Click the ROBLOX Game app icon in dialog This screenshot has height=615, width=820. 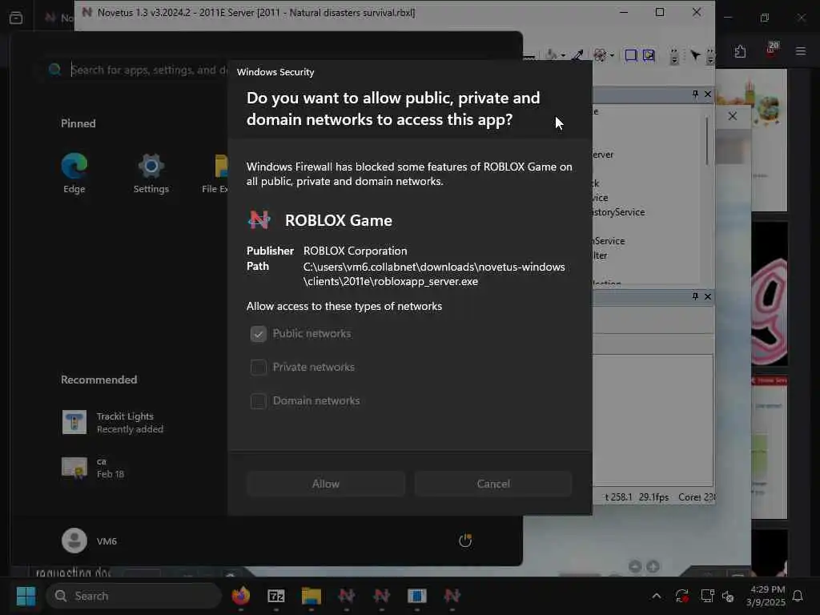click(259, 220)
